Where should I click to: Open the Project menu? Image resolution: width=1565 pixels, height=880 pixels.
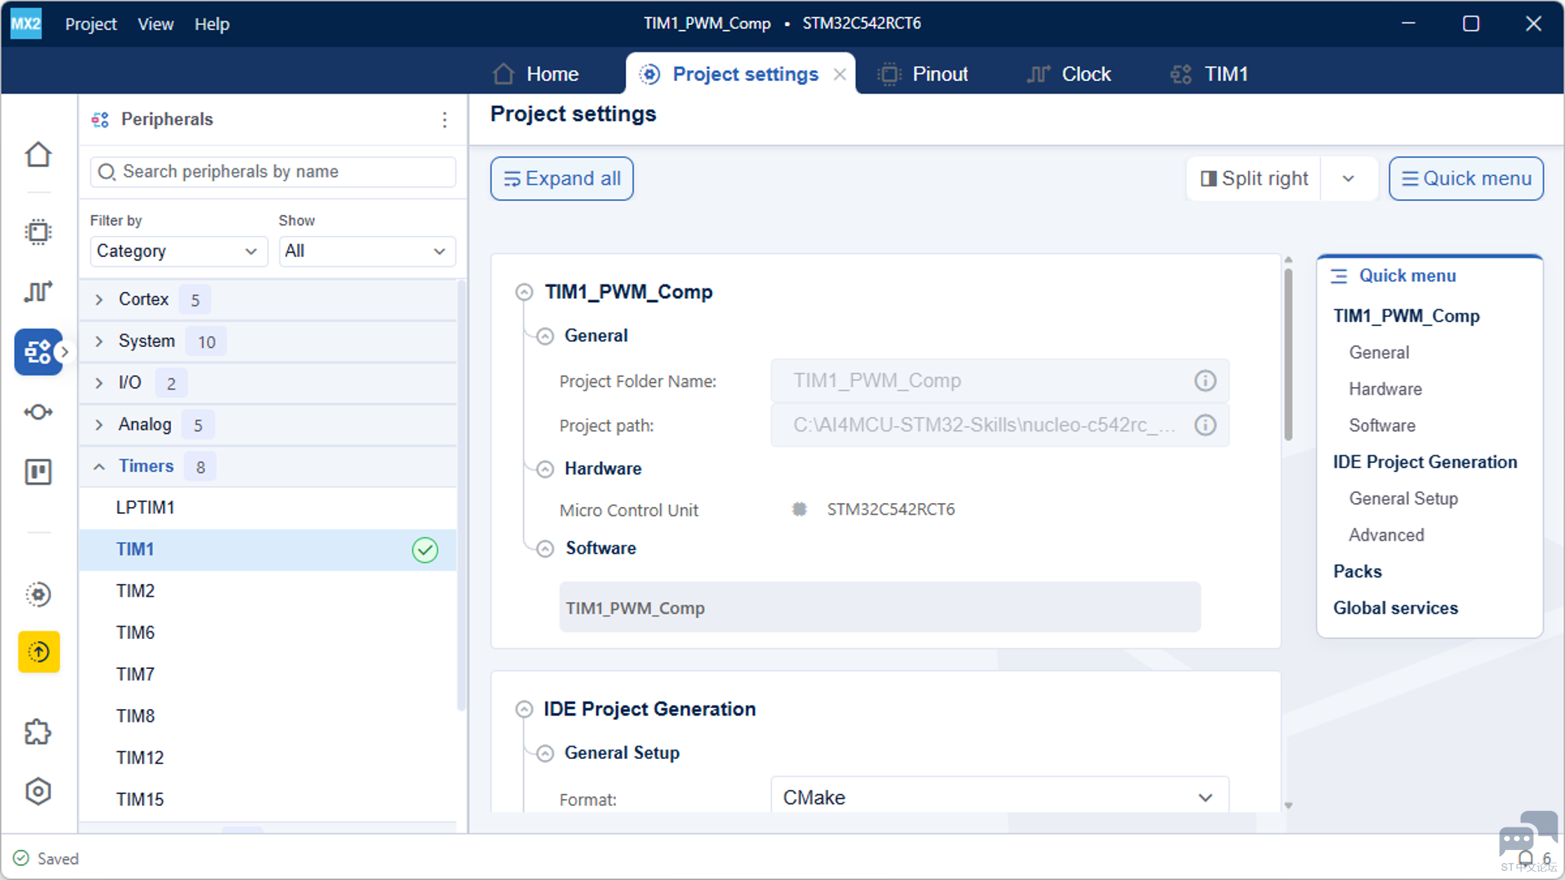(x=91, y=24)
